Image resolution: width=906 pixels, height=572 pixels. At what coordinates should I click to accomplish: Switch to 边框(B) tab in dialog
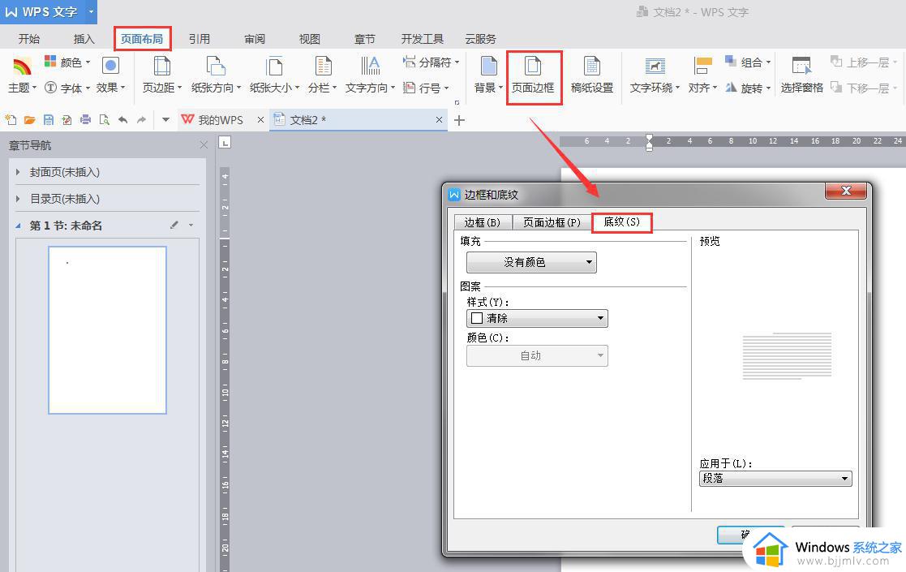click(x=482, y=222)
